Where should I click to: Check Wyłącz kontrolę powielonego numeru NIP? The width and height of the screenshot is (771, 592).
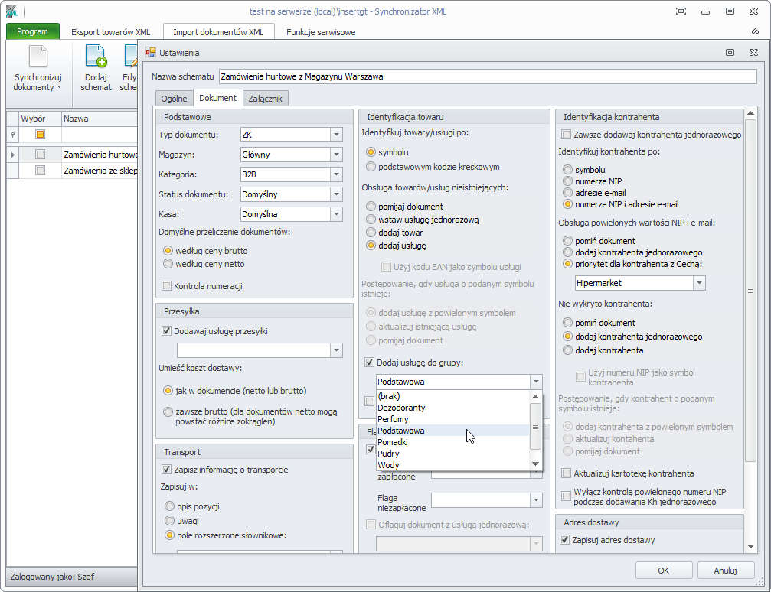coord(567,496)
